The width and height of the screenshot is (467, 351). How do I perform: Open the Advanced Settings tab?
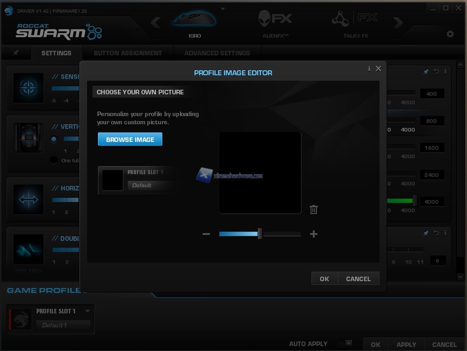coord(217,53)
